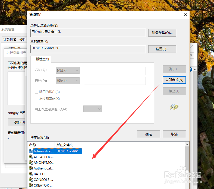Click the 立即查找(N) button
Screen dimensions: 214x189
click(174, 80)
